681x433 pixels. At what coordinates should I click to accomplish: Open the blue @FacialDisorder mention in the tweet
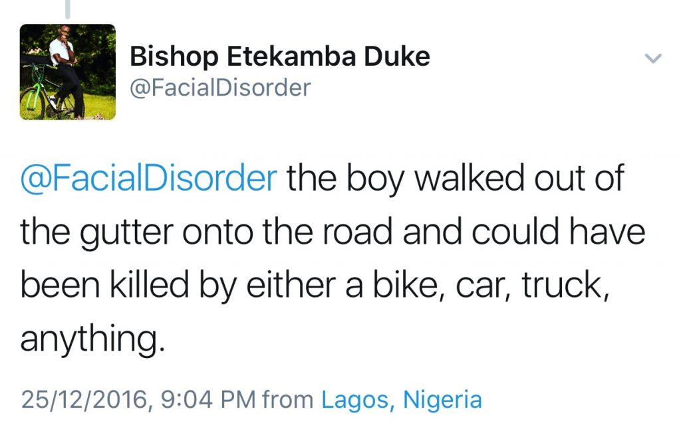point(148,180)
